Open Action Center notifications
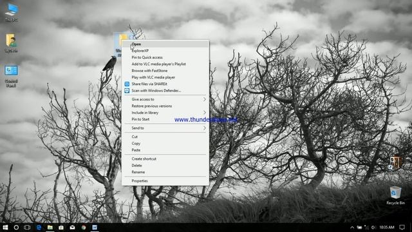 point(402,227)
